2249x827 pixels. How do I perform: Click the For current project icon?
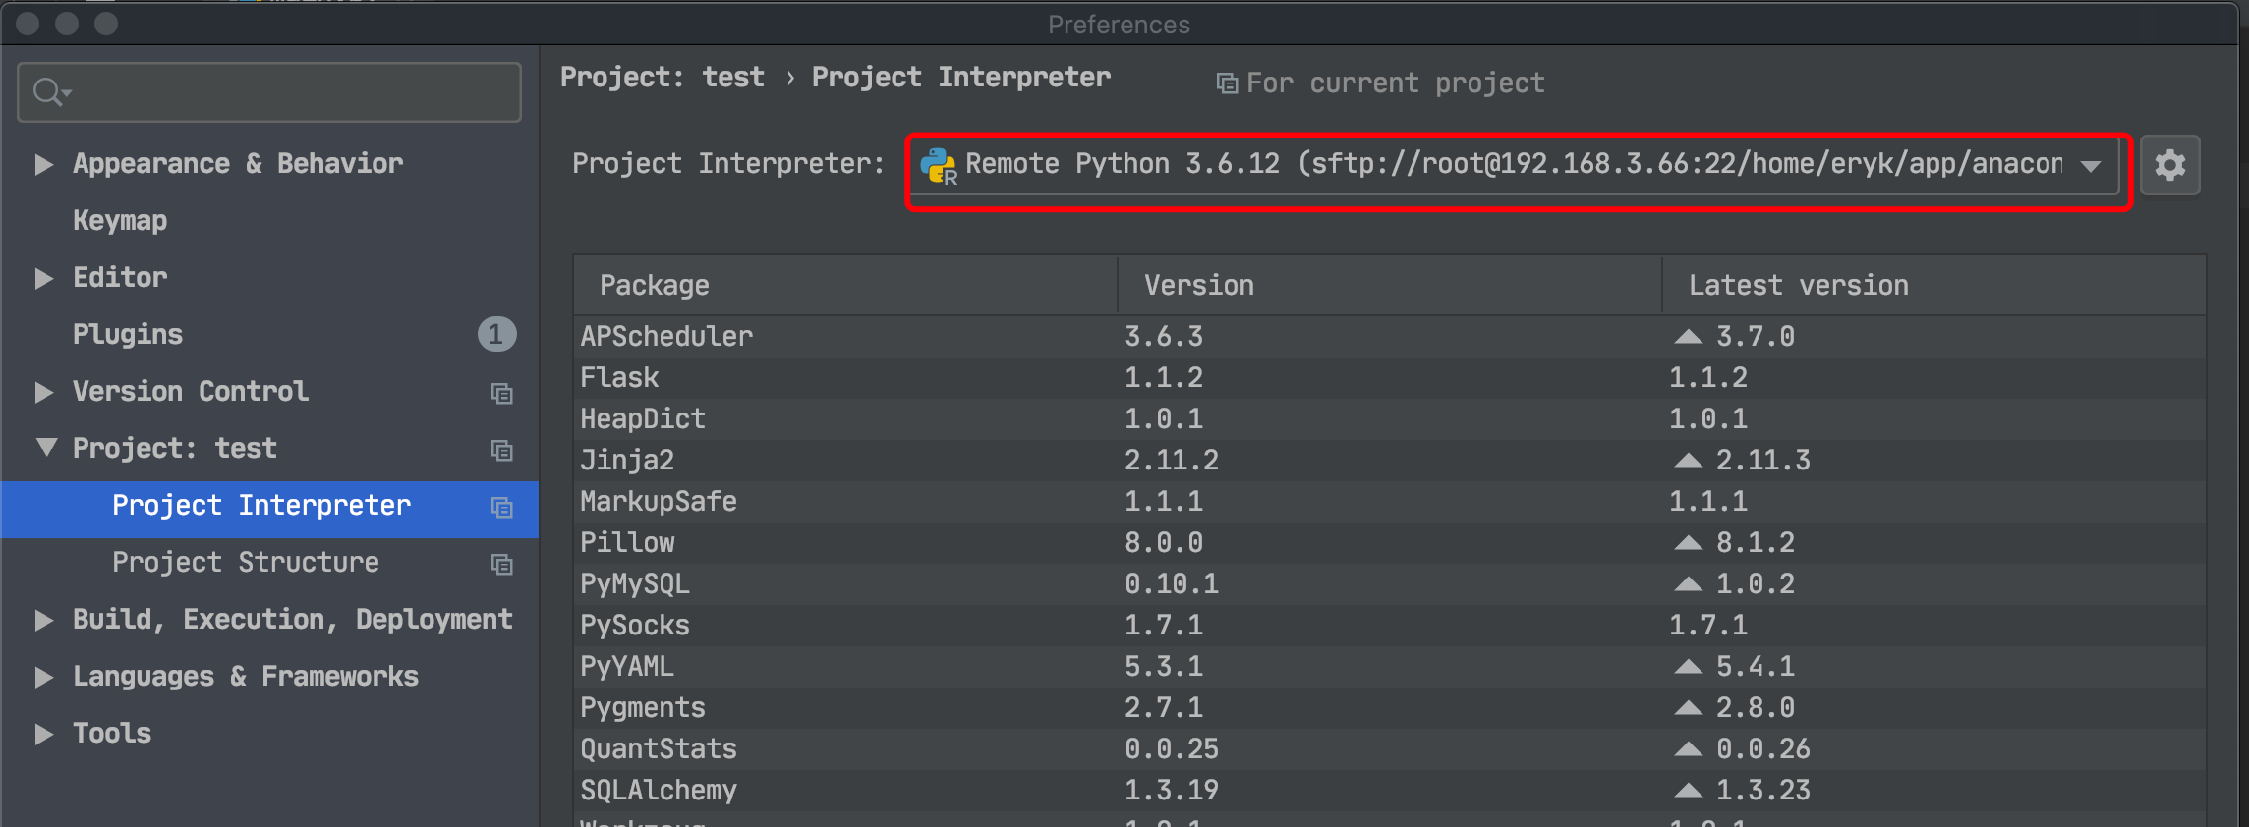coord(1227,83)
